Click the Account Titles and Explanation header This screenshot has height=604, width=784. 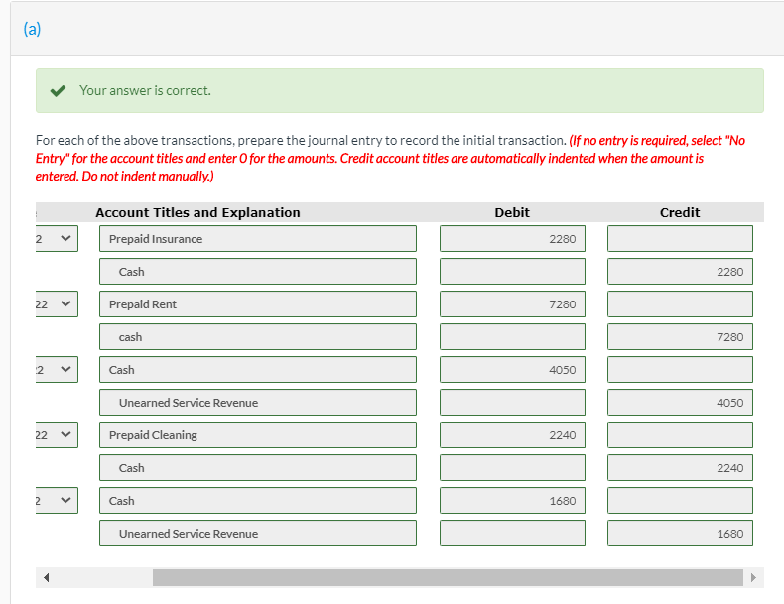(x=198, y=213)
